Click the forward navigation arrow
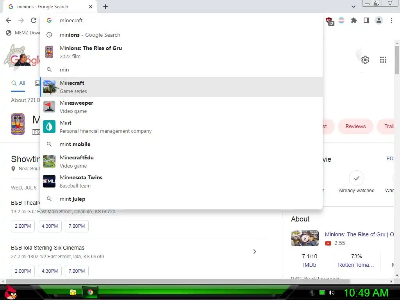The image size is (400, 300). 21,20
